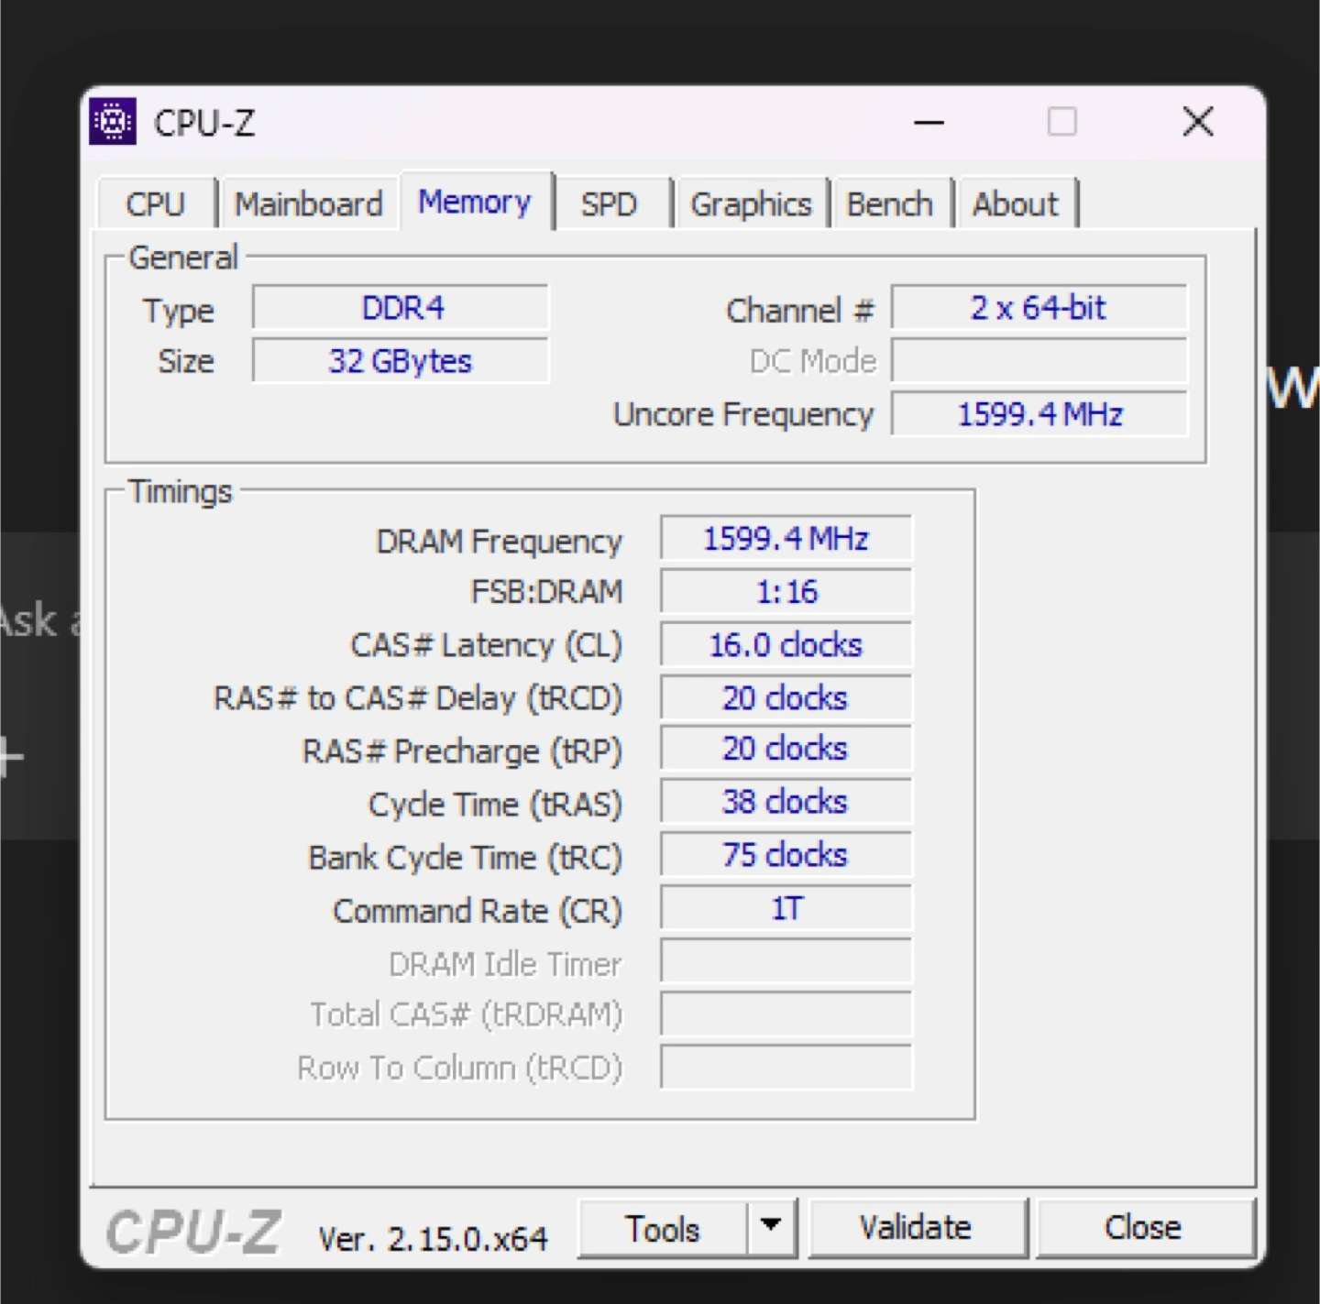Minimize the CPU-Z window
The image size is (1320, 1304).
coord(929,122)
